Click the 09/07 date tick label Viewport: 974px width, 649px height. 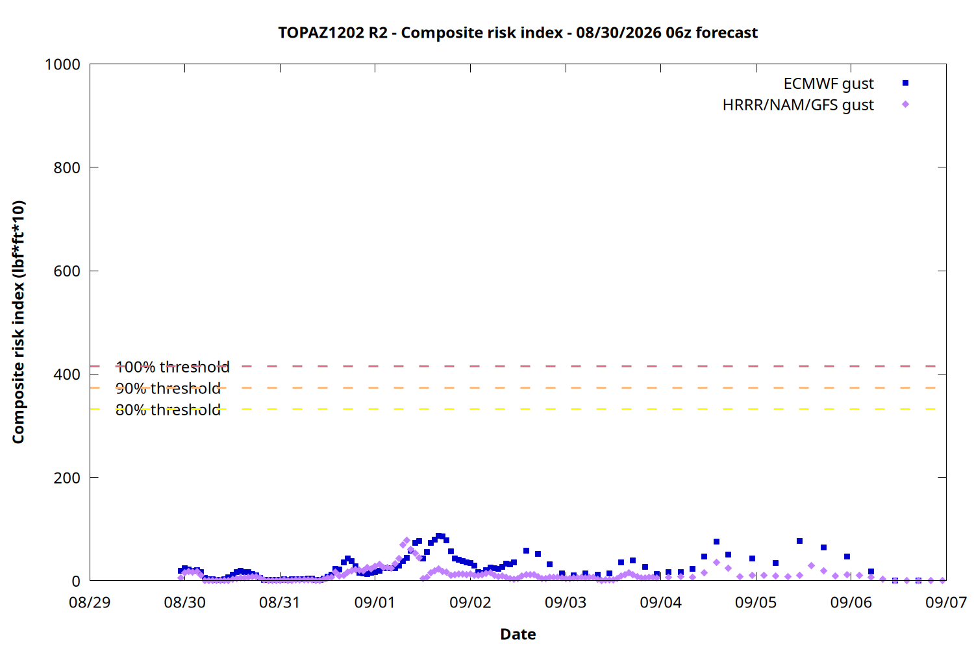(946, 602)
